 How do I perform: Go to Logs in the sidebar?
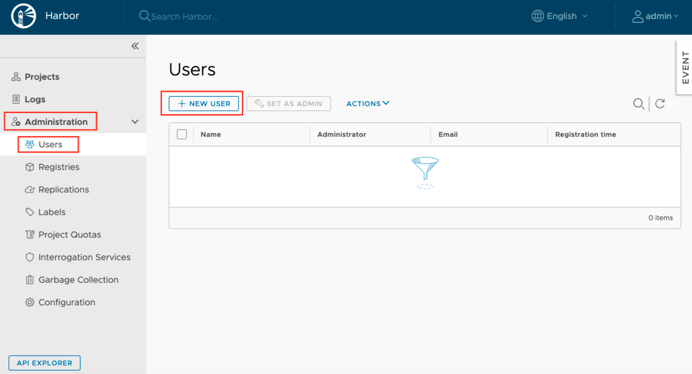click(x=35, y=99)
